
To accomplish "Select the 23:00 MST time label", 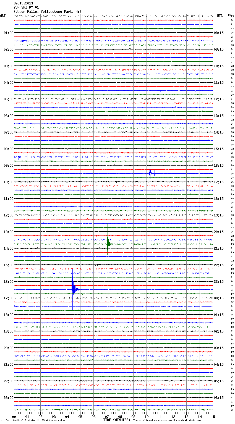I will [x=8, y=398].
